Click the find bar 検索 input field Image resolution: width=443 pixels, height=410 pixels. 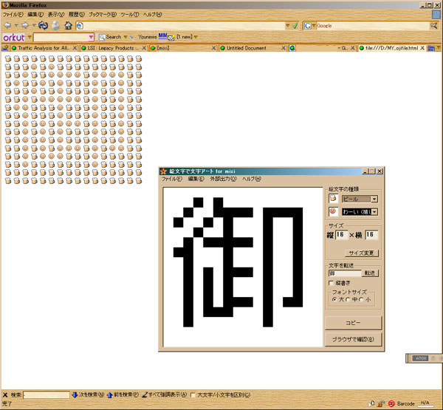pyautogui.click(x=47, y=395)
